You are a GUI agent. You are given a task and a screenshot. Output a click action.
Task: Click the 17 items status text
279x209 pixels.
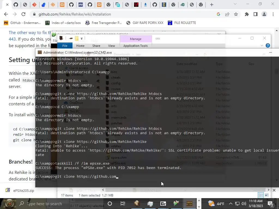pyautogui.click(x=67, y=195)
